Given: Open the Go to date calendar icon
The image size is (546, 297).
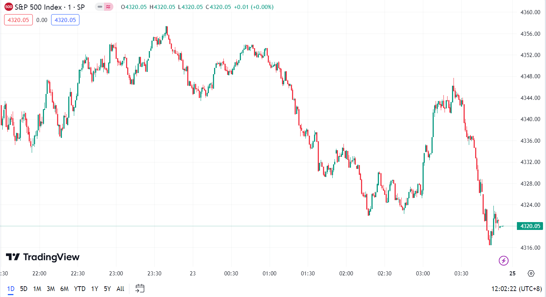Looking at the screenshot, I should click(x=140, y=288).
